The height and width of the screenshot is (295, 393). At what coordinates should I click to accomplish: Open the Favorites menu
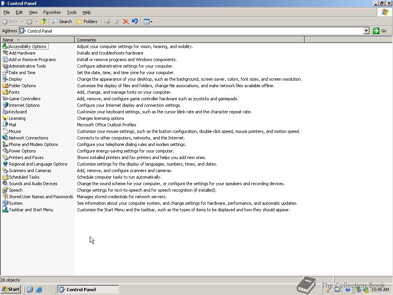pyautogui.click(x=52, y=12)
